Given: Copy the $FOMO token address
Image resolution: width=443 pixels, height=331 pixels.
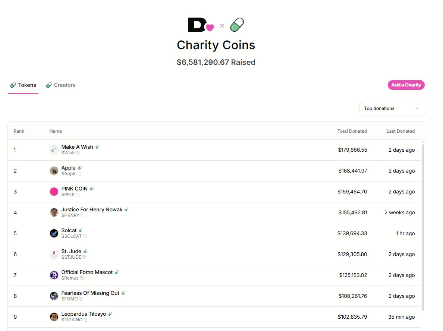Looking at the screenshot, I should tap(81, 299).
